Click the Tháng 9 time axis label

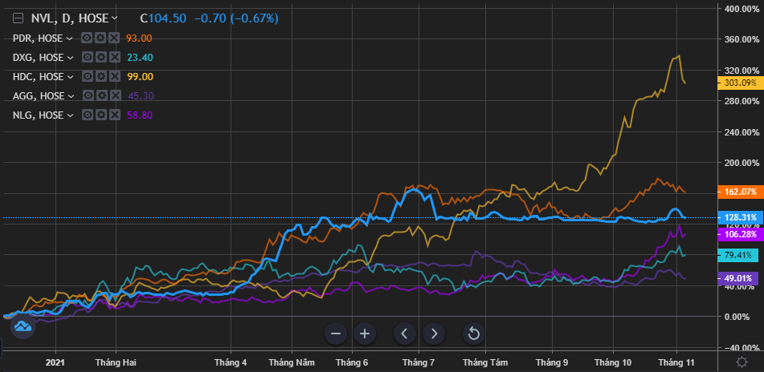552,362
